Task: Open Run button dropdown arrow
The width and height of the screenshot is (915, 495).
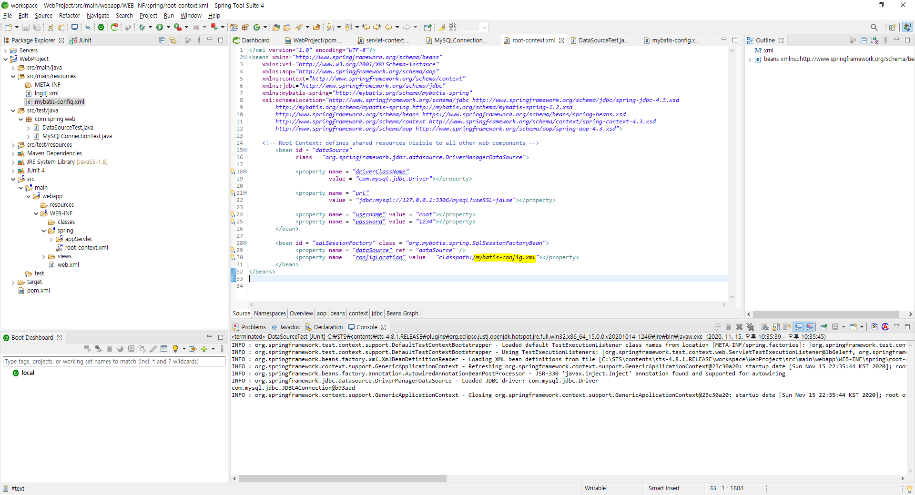Action: 168,27
